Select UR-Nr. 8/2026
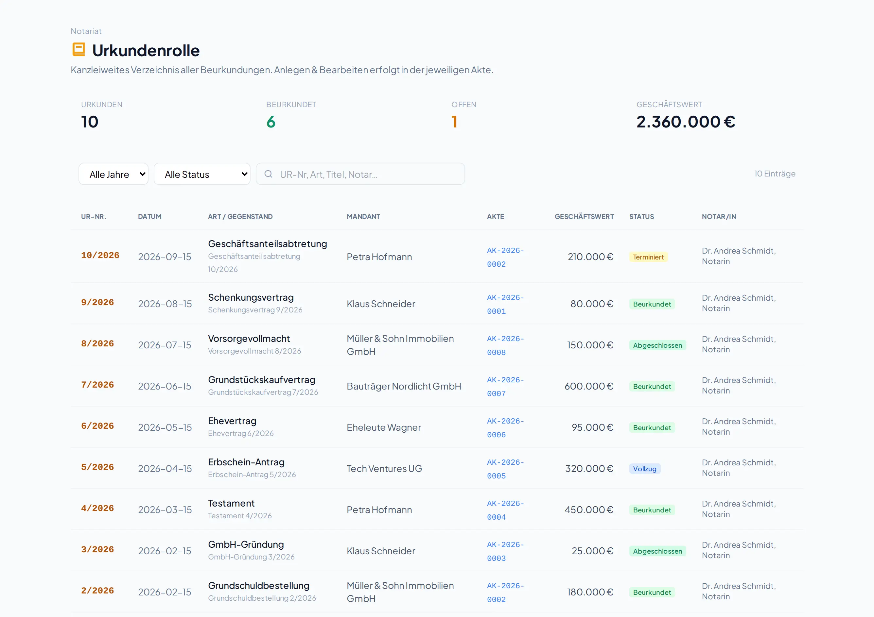 (x=97, y=343)
